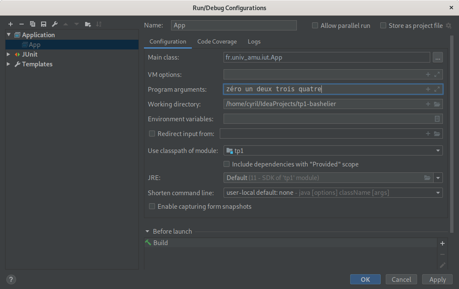Browse file for Redirect input from
Screen dimensions: 459x289
pyautogui.click(x=437, y=134)
